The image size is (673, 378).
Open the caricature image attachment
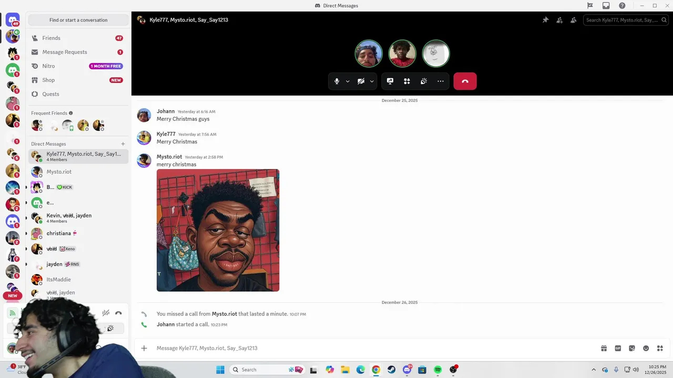(x=218, y=230)
